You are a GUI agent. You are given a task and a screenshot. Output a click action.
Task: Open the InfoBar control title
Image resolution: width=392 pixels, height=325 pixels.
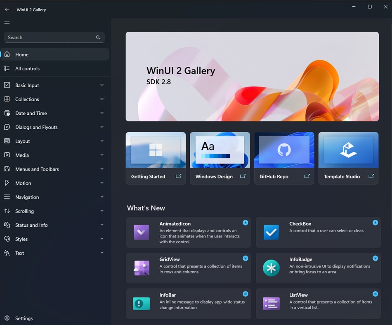[168, 295]
